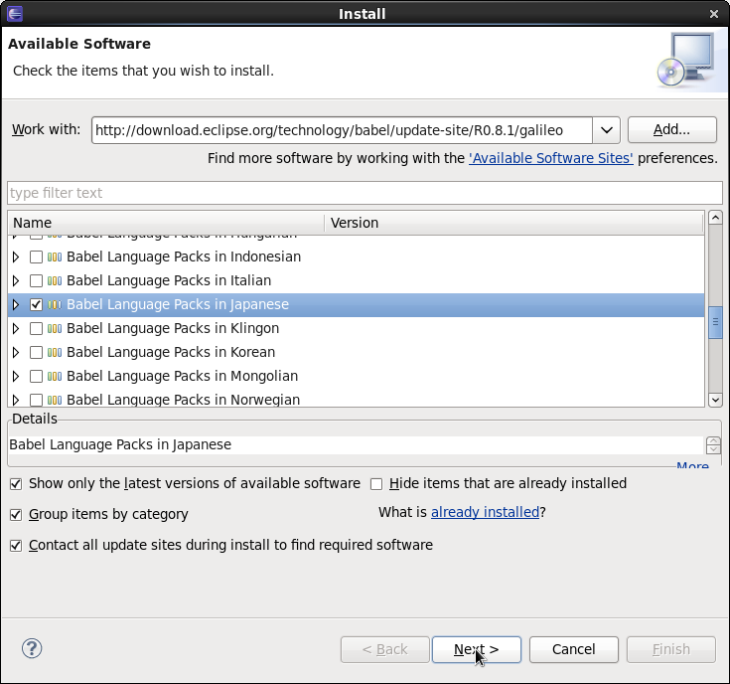
Task: Expand the Japanese language packs tree node
Action: tap(16, 305)
